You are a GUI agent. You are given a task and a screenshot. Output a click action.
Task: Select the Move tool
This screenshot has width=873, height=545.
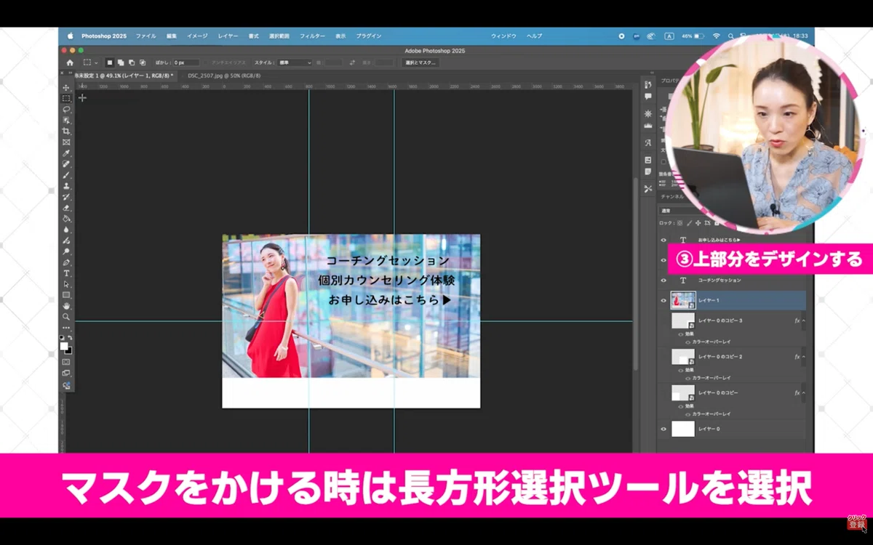(66, 87)
